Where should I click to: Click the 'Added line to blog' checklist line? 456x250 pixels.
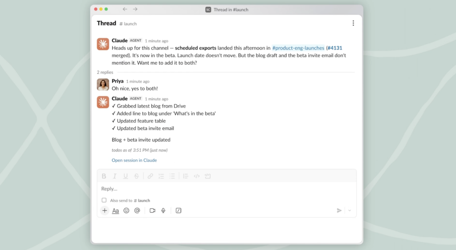(x=164, y=113)
